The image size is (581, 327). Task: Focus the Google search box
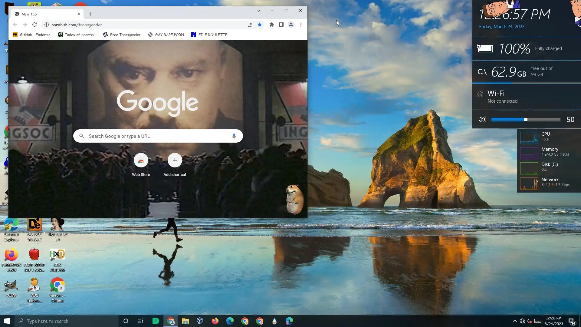157,136
